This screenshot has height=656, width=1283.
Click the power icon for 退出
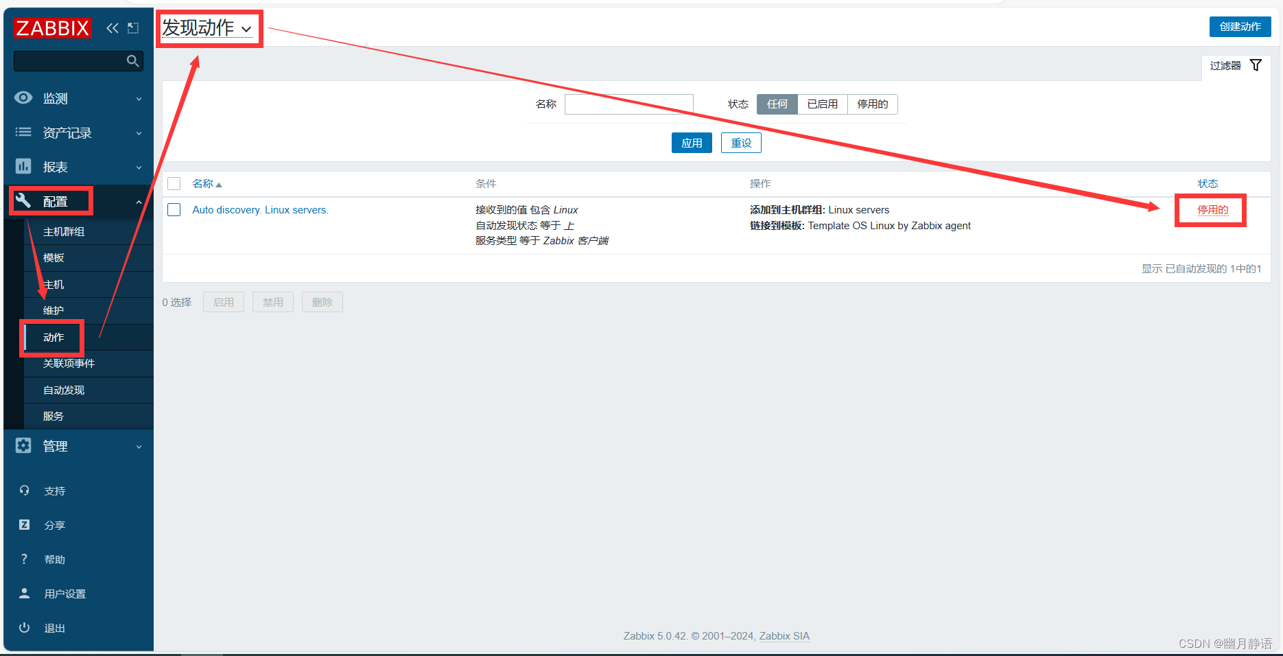tap(25, 628)
